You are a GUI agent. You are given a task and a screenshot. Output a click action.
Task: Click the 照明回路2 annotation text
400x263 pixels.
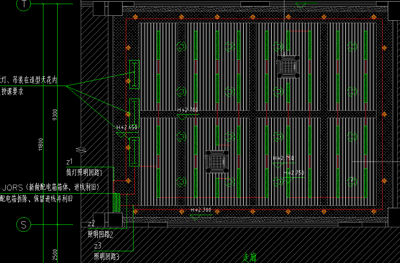100,235
